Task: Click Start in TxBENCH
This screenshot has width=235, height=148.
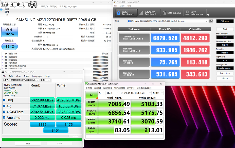Action: 225,29
